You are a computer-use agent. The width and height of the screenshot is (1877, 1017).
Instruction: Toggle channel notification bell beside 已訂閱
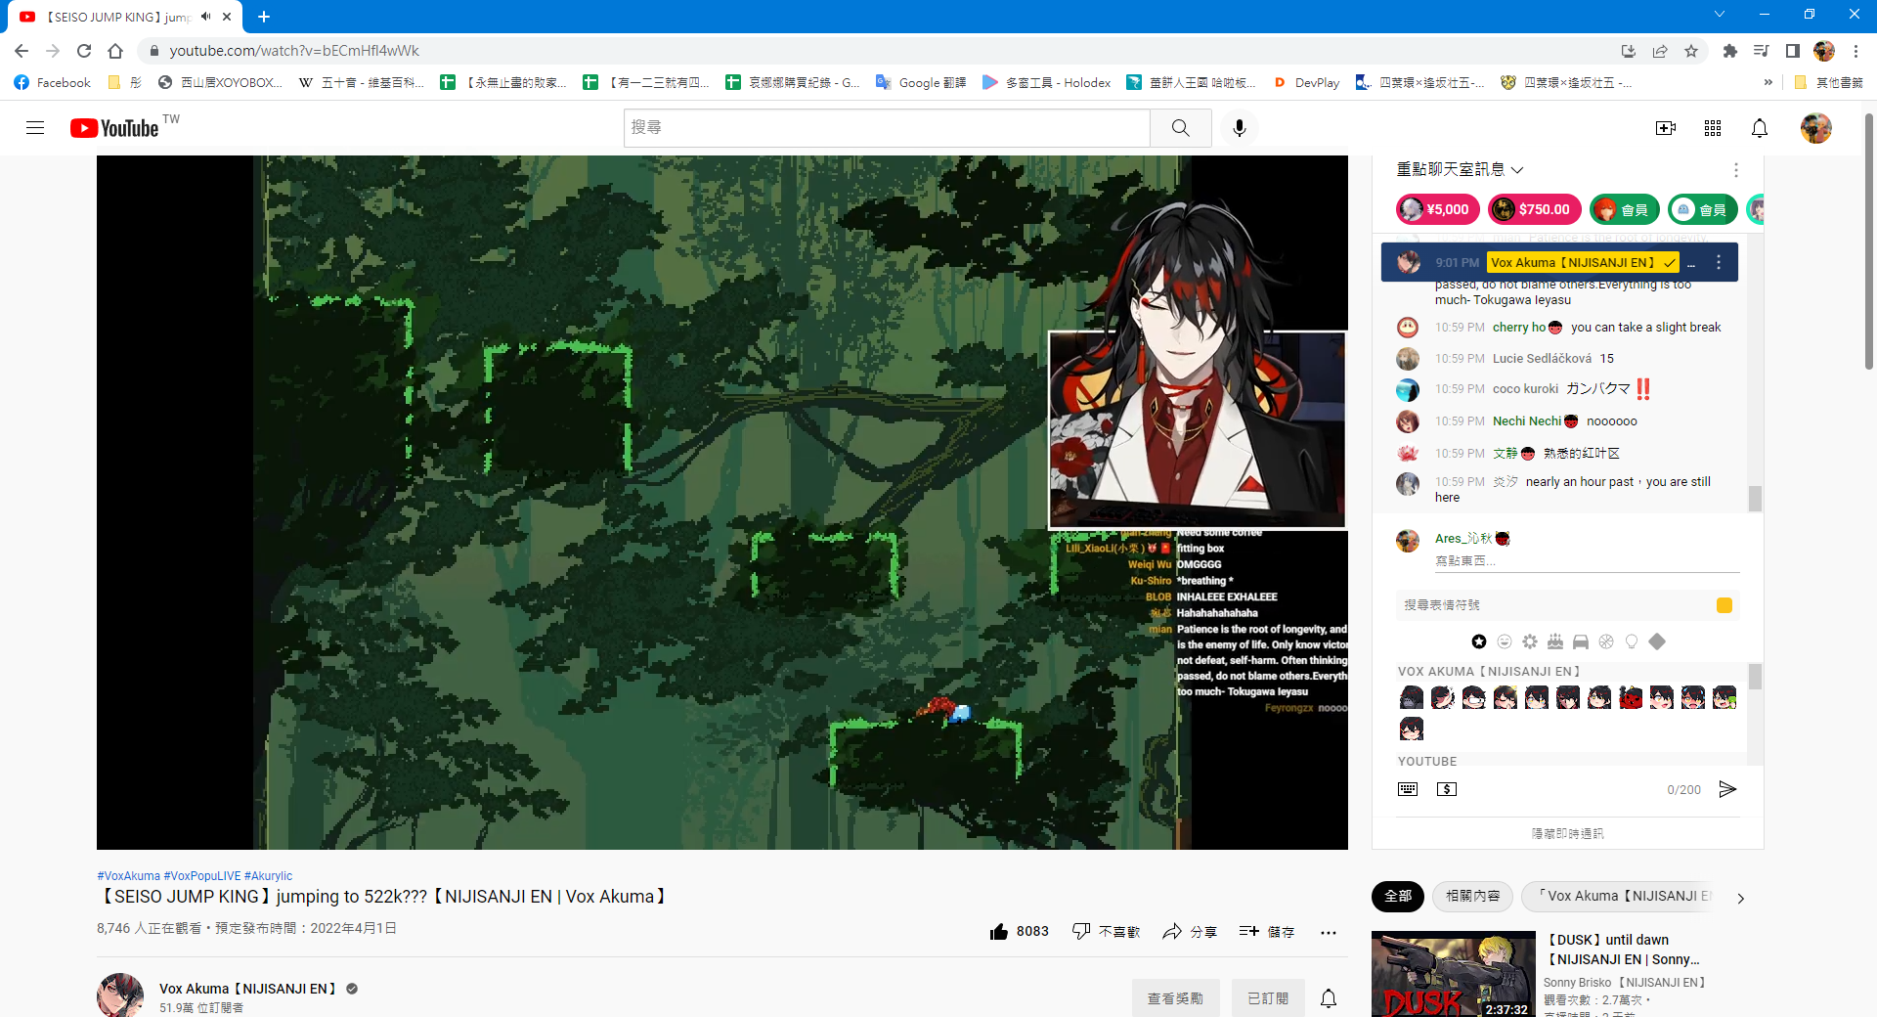1329,998
